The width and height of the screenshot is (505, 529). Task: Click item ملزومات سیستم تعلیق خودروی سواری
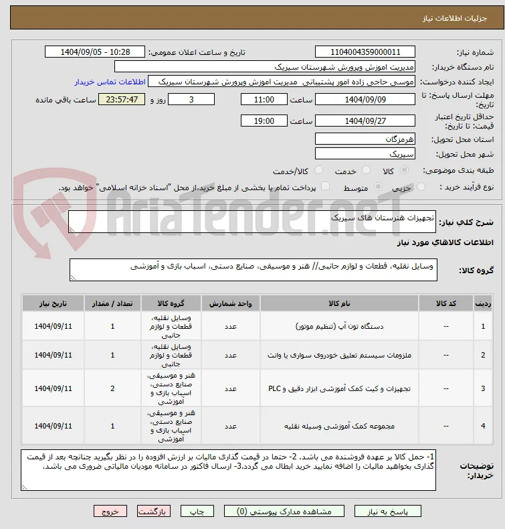(x=339, y=355)
